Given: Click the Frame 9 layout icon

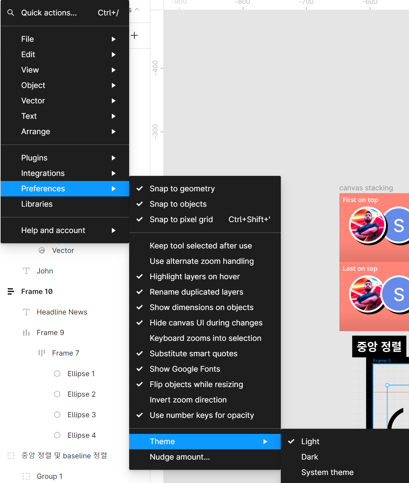Looking at the screenshot, I should 26,332.
